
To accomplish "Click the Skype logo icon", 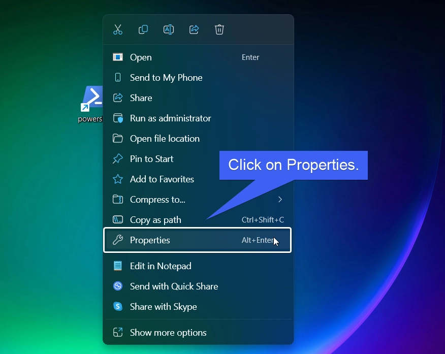I will [118, 306].
